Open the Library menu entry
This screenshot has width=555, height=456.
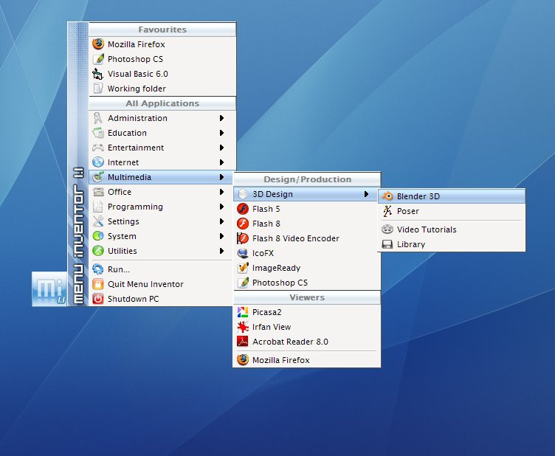tap(451, 244)
